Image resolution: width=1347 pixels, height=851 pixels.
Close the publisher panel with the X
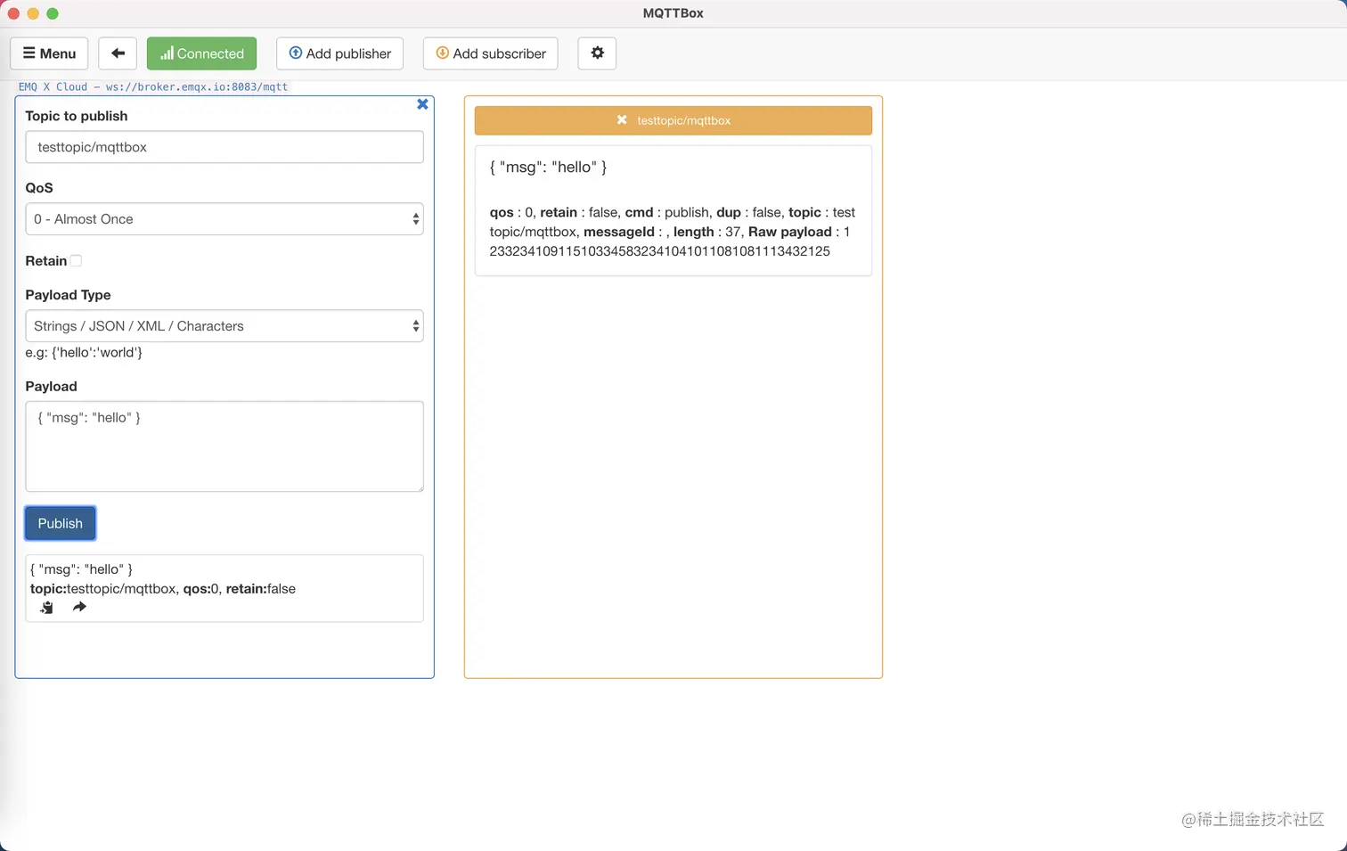pos(422,104)
